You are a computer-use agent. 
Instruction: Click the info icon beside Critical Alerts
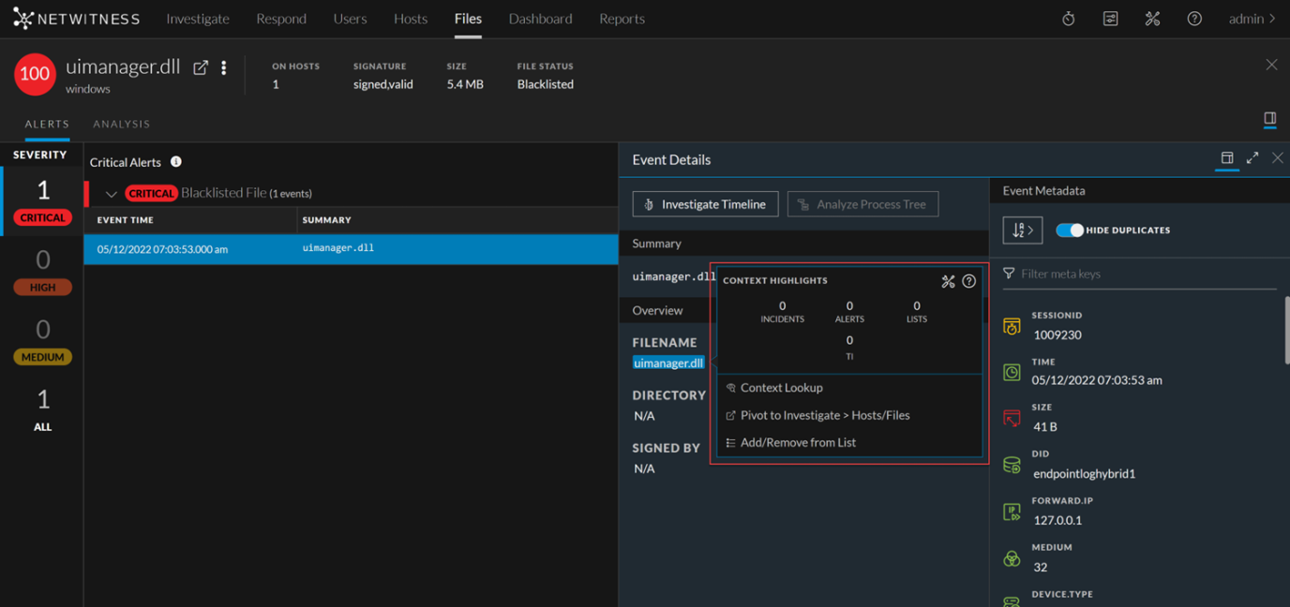[176, 162]
